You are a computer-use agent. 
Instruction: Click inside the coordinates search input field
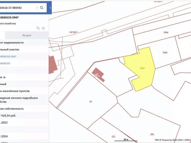click(x=17, y=8)
